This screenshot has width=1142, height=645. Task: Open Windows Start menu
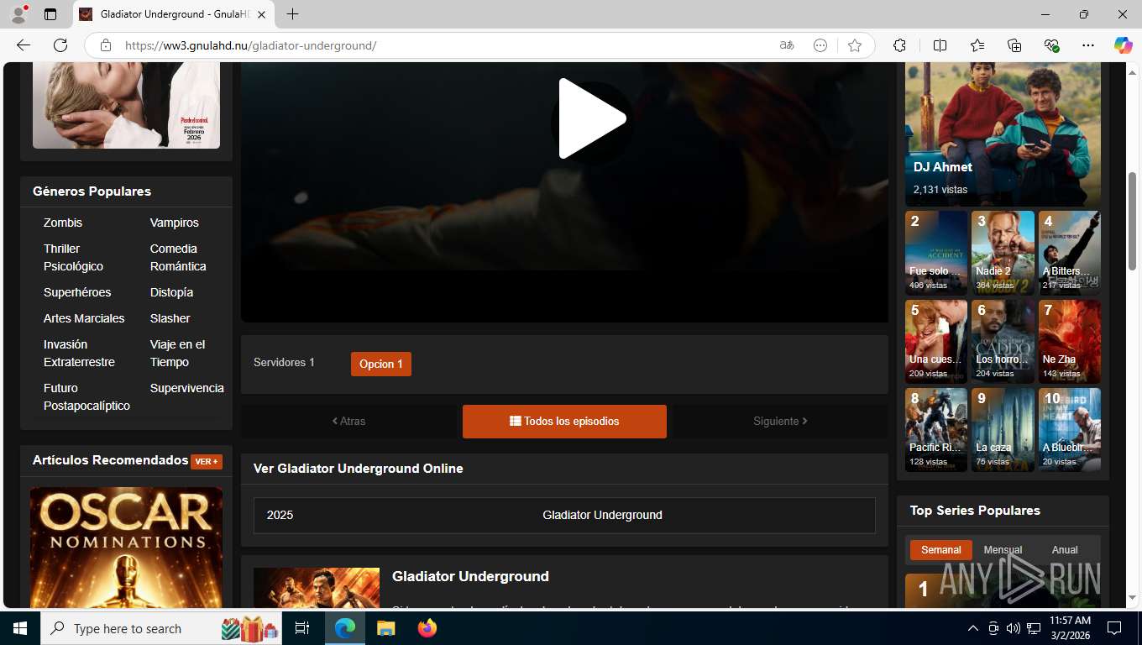pos(20,628)
